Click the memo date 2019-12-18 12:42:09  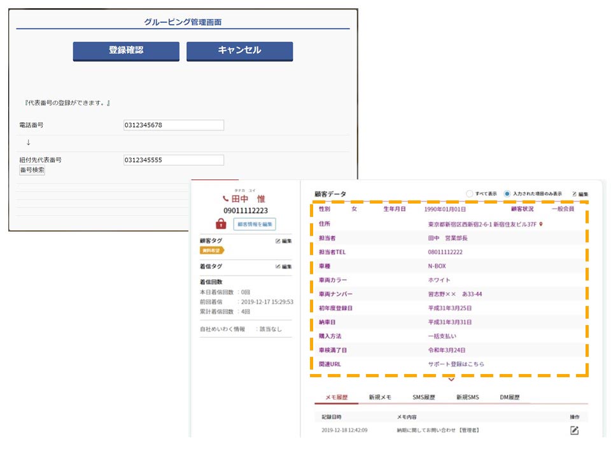tap(344, 431)
